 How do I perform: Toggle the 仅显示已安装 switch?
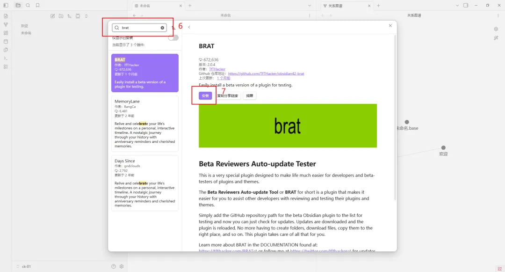173,38
